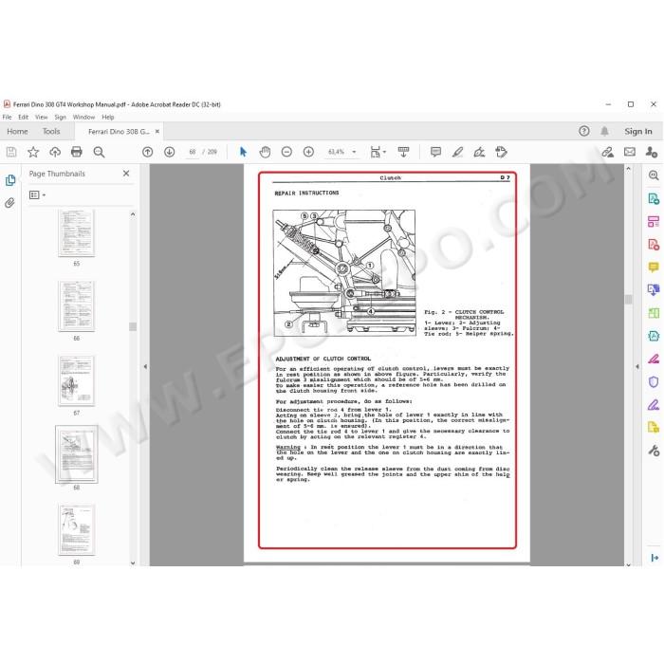664x664 pixels.
Task: Click the page number field
Action: (x=193, y=152)
